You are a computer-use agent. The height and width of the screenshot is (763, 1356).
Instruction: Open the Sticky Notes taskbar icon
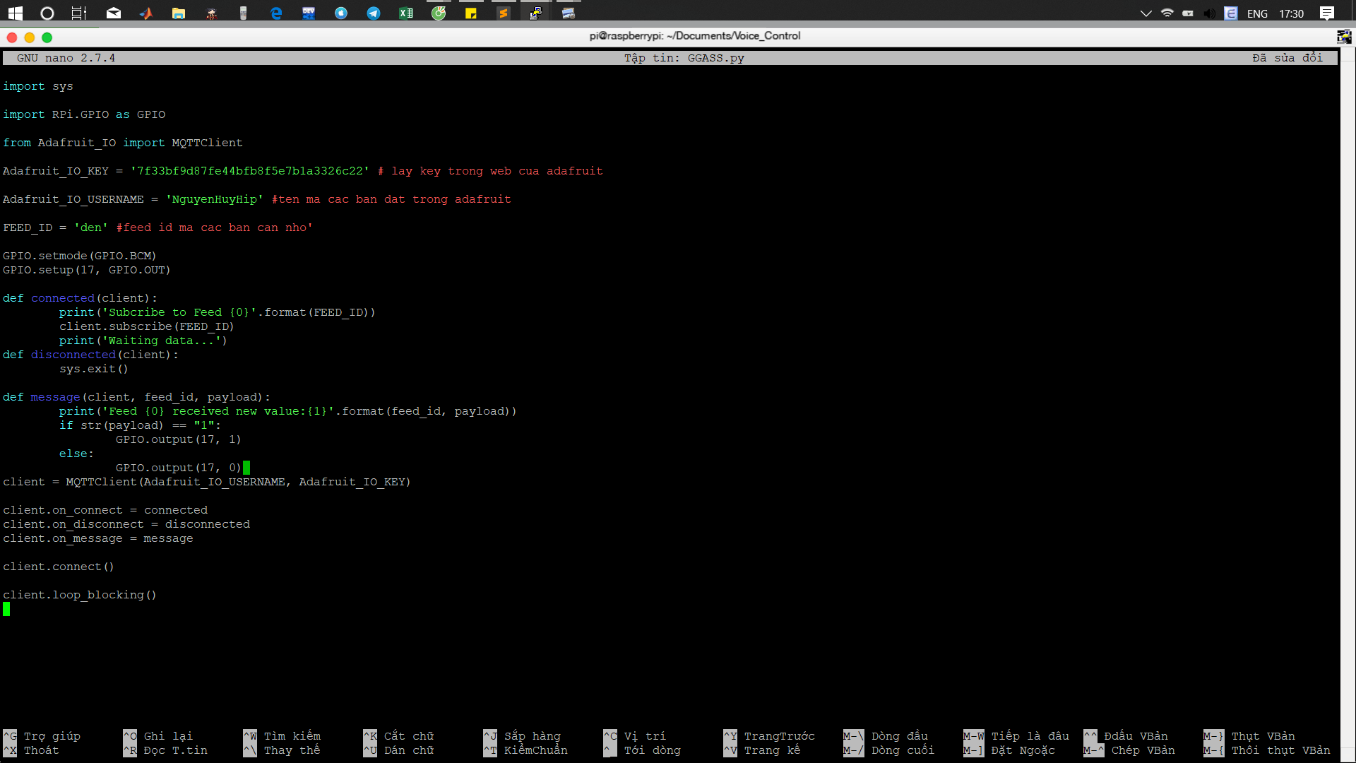coord(471,13)
